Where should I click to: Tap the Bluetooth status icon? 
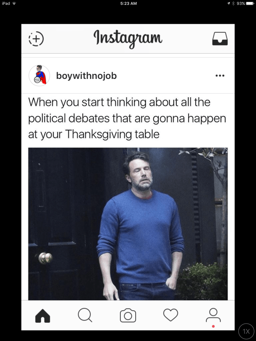pyautogui.click(x=233, y=3)
